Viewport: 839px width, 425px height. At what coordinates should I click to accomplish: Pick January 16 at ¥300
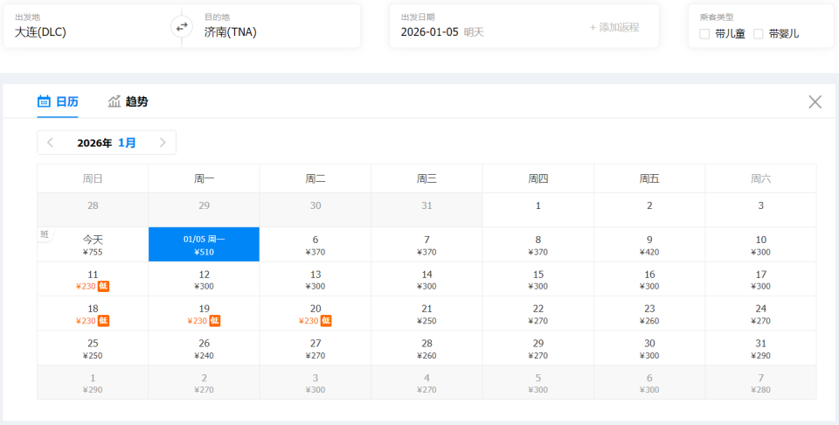[649, 280]
